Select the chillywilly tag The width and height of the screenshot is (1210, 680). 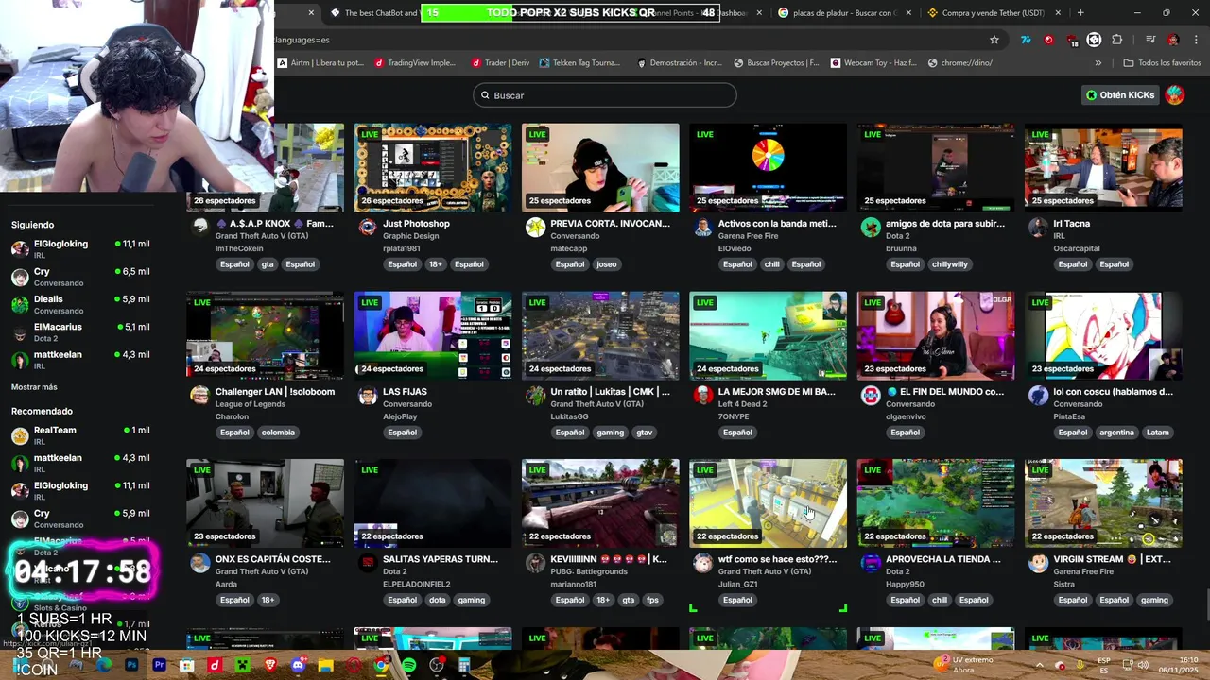pyautogui.click(x=950, y=264)
